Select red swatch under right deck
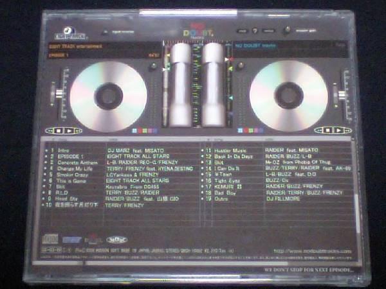This screenshot has width=386, height=289. (x=246, y=130)
